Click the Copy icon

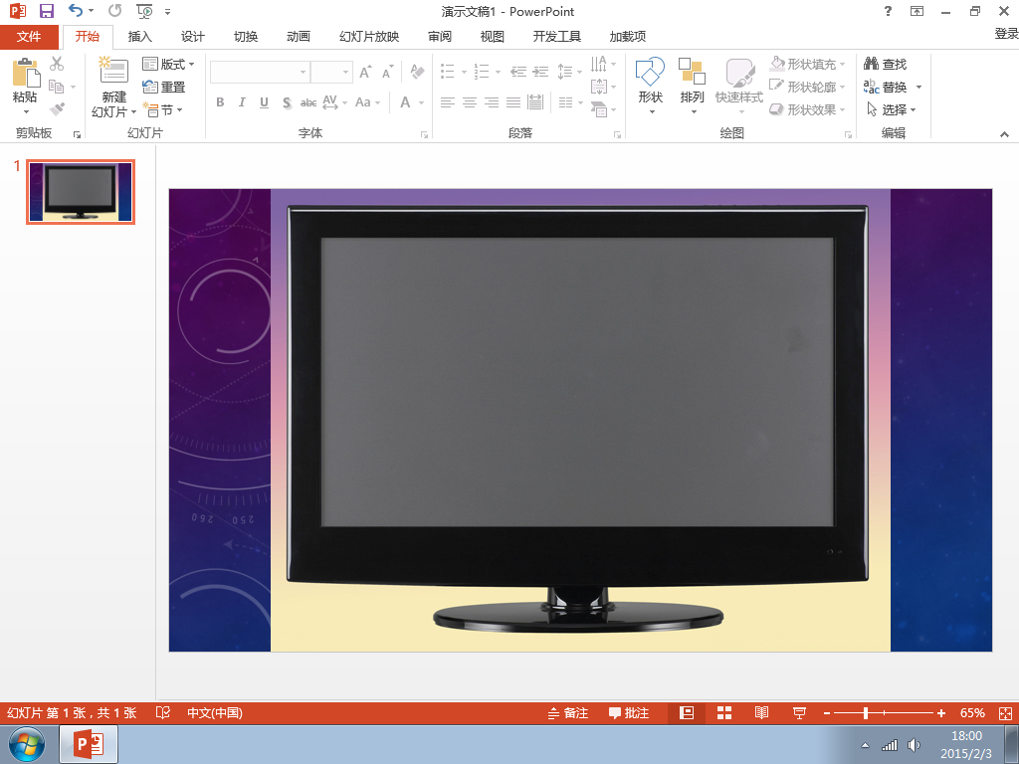[57, 87]
